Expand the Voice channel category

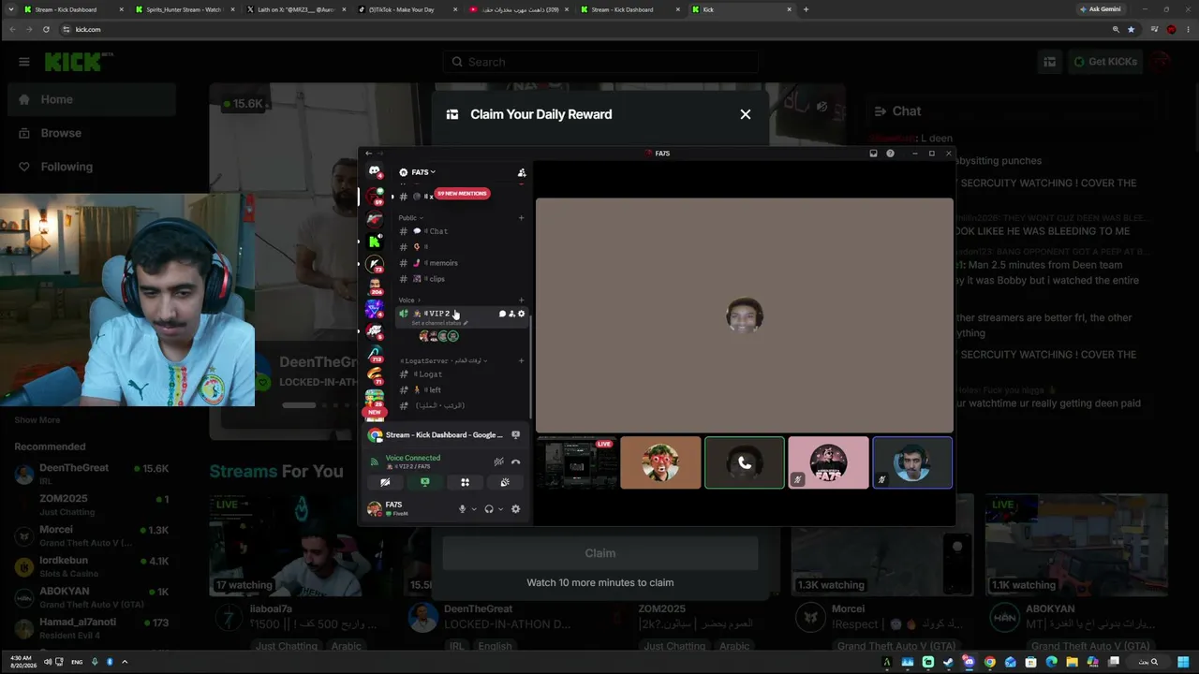[409, 300]
